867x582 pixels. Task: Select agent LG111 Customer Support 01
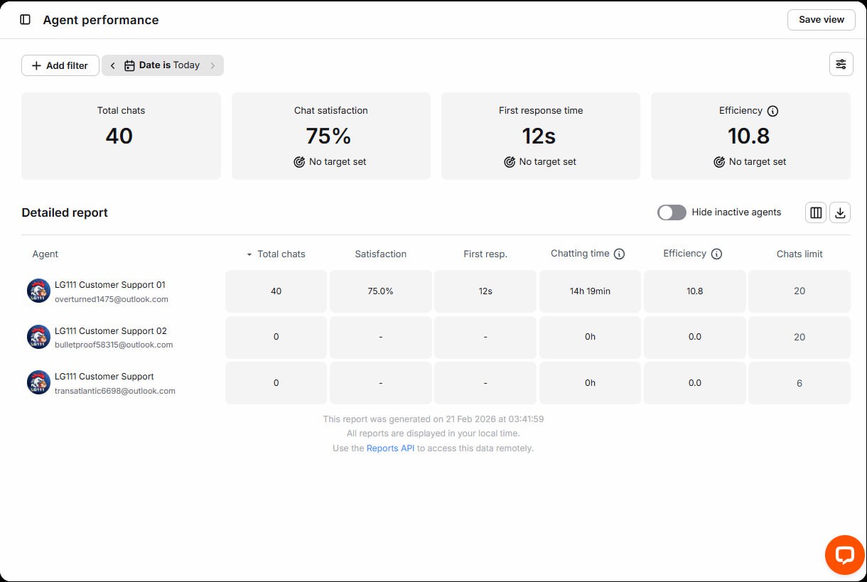[109, 285]
